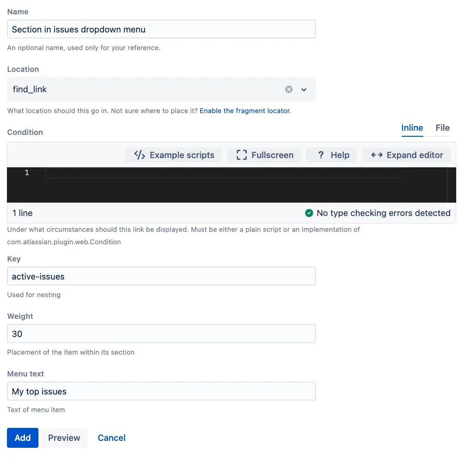Open the Help button in editor toolbar
This screenshot has height=458, width=465.
[332, 155]
